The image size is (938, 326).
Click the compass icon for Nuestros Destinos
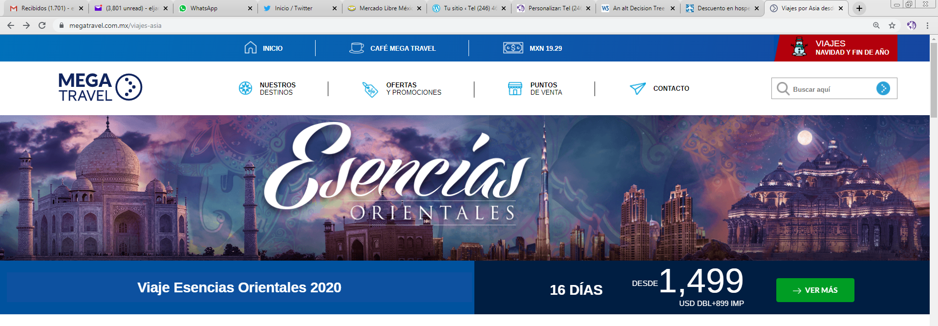point(245,88)
